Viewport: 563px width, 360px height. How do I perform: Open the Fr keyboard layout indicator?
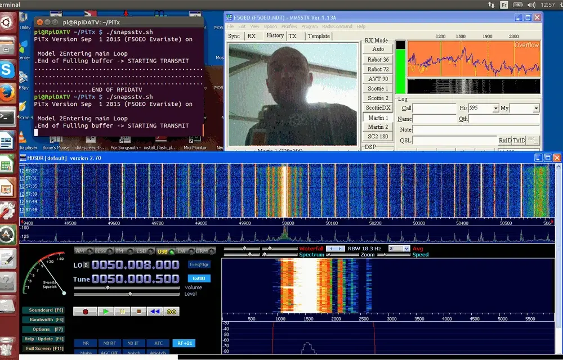pyautogui.click(x=504, y=4)
